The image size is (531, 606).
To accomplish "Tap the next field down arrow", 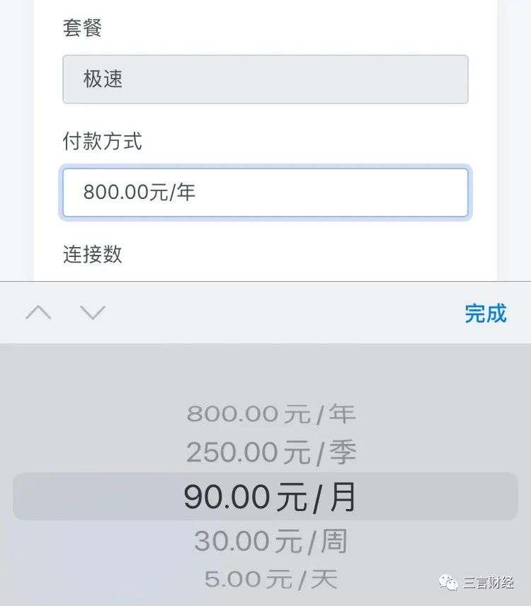I will pyautogui.click(x=93, y=312).
